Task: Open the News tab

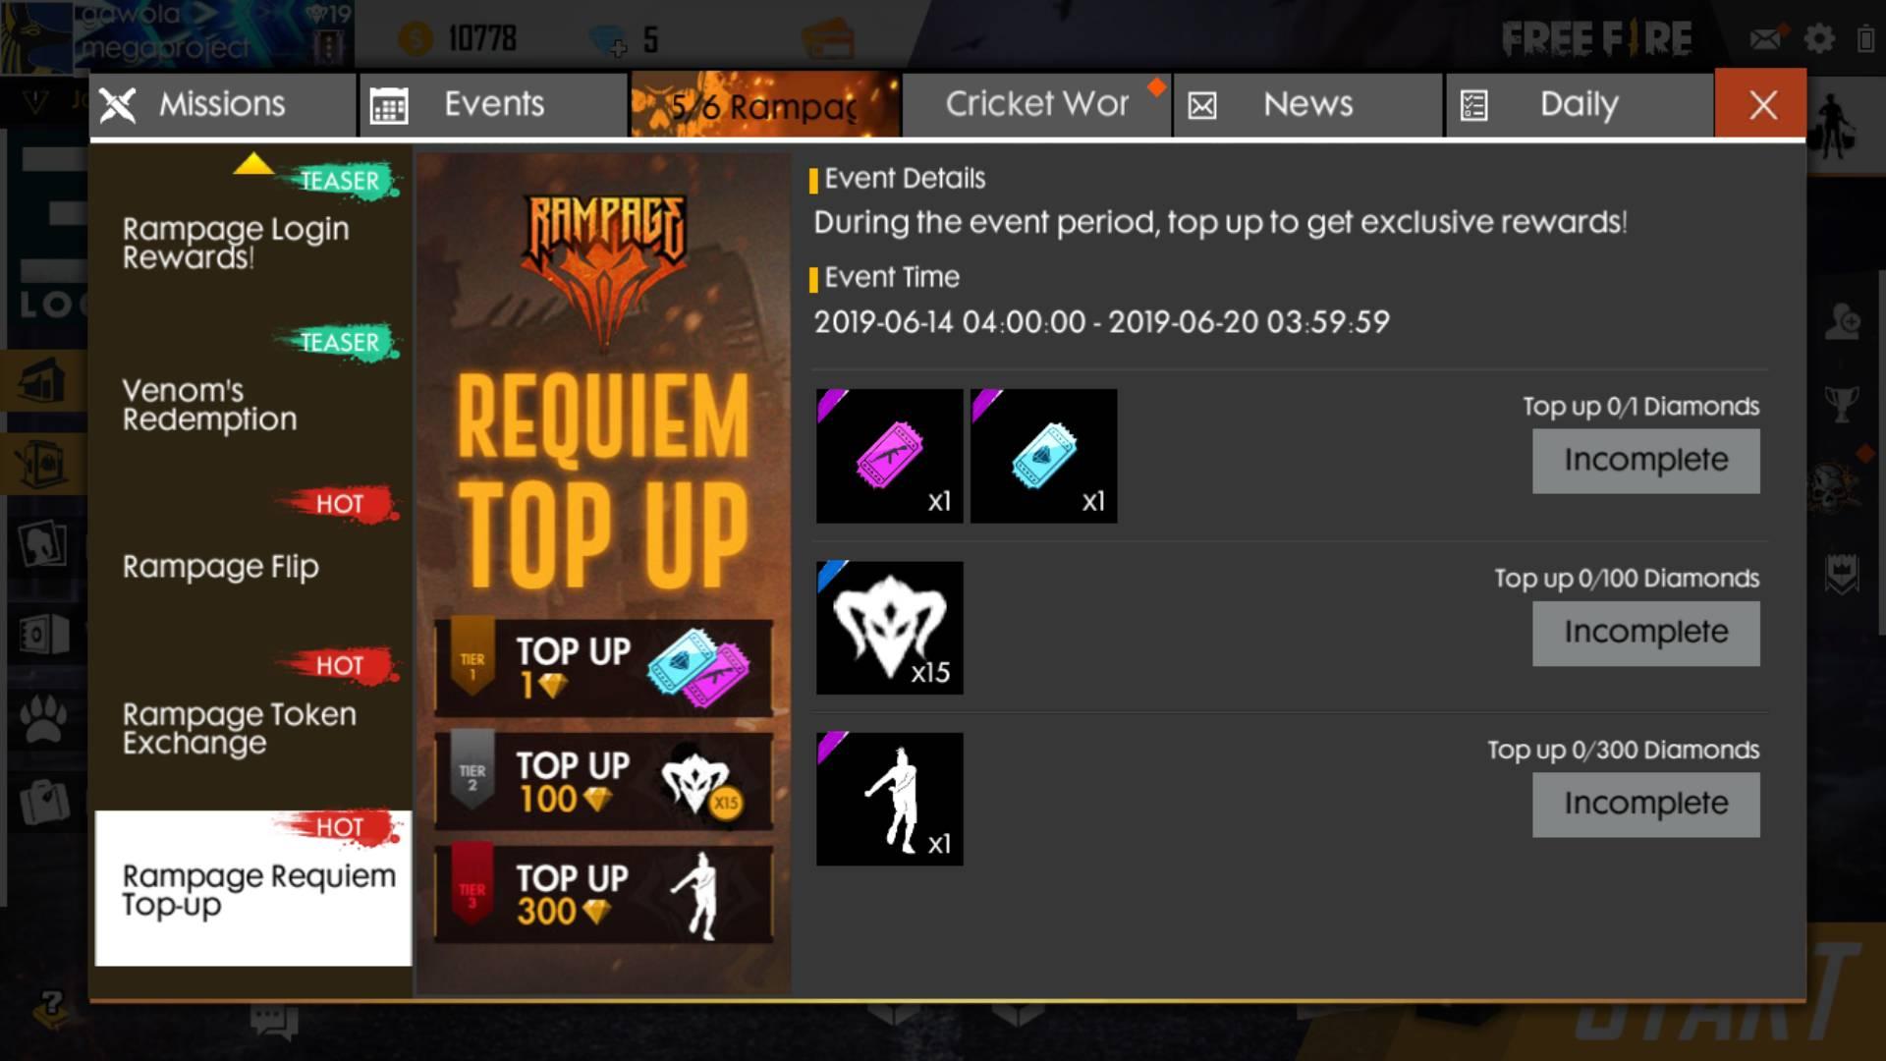Action: pyautogui.click(x=1307, y=104)
